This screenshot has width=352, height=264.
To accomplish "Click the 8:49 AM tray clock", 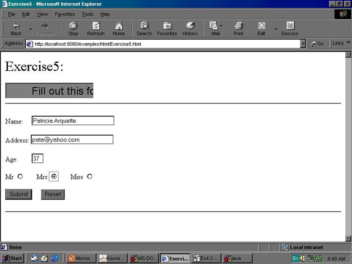I will 336,258.
